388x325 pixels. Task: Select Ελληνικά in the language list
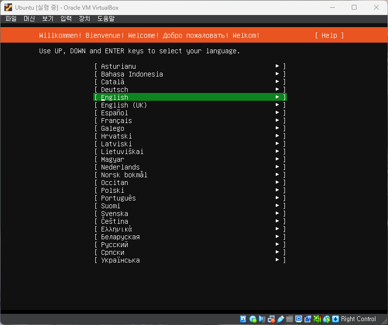tap(190, 229)
